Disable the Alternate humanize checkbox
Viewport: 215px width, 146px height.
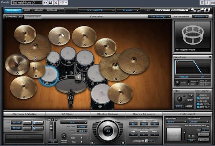click(198, 98)
